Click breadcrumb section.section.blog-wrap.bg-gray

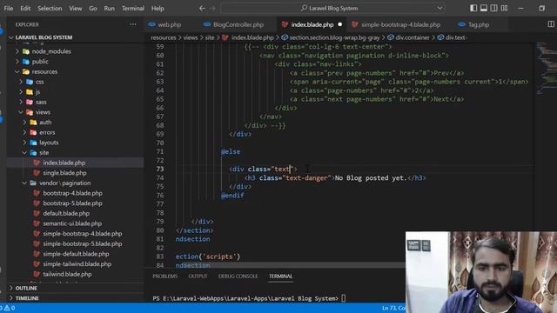334,37
